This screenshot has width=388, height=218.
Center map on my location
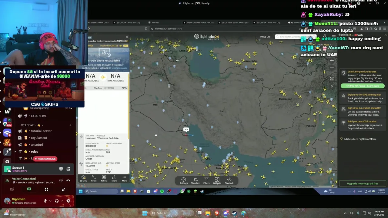pyautogui.click(x=332, y=86)
